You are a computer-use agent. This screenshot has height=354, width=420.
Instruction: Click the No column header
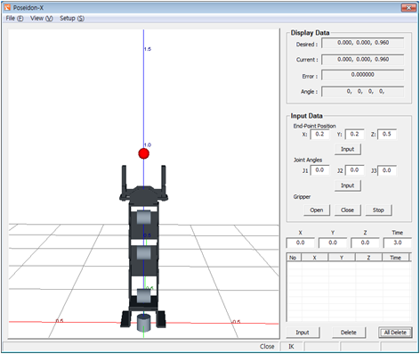(x=294, y=258)
